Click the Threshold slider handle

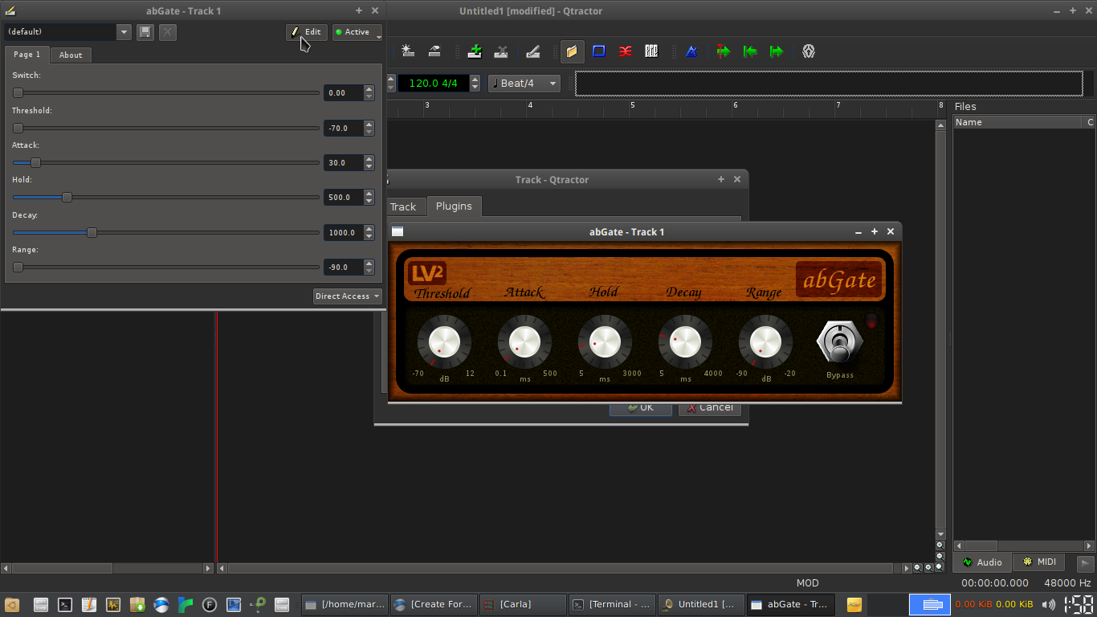click(x=18, y=128)
